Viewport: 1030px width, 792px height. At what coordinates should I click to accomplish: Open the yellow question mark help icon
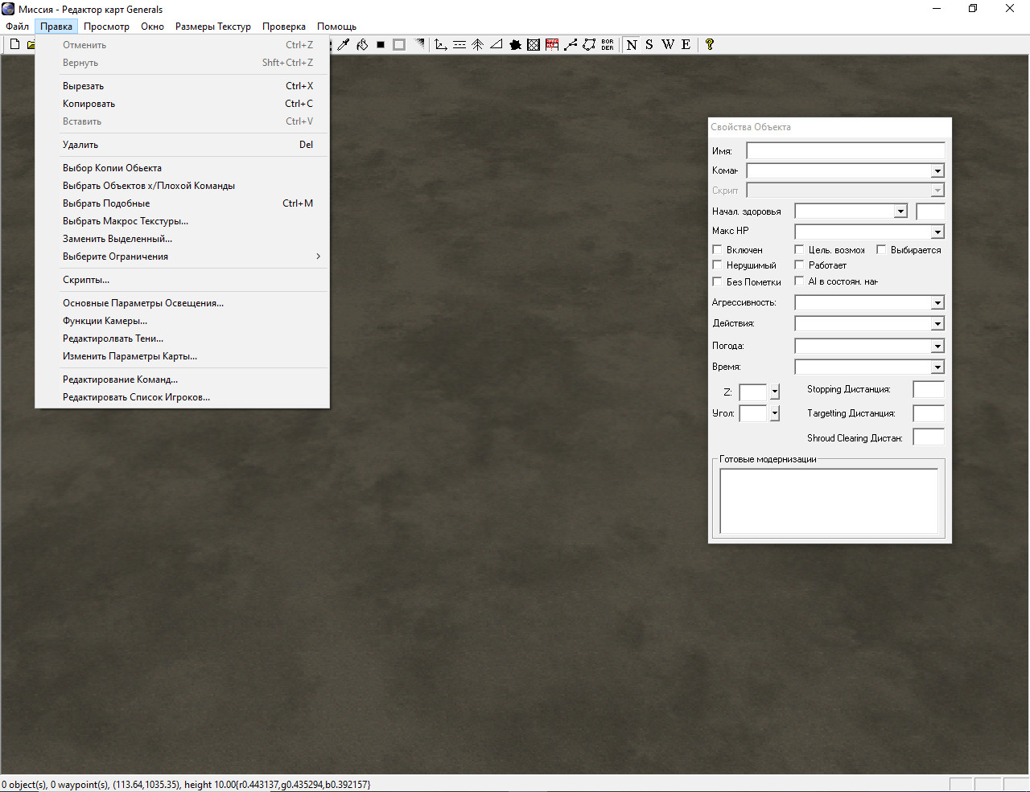(710, 45)
